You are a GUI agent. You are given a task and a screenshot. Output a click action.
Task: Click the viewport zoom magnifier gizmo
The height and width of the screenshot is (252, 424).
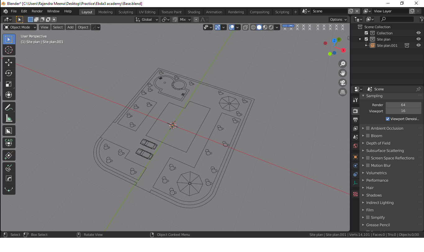[x=343, y=64]
